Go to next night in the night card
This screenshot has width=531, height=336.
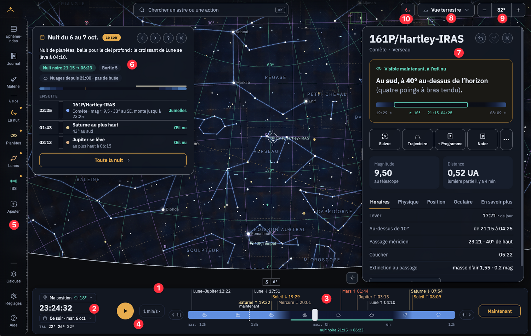click(x=155, y=38)
